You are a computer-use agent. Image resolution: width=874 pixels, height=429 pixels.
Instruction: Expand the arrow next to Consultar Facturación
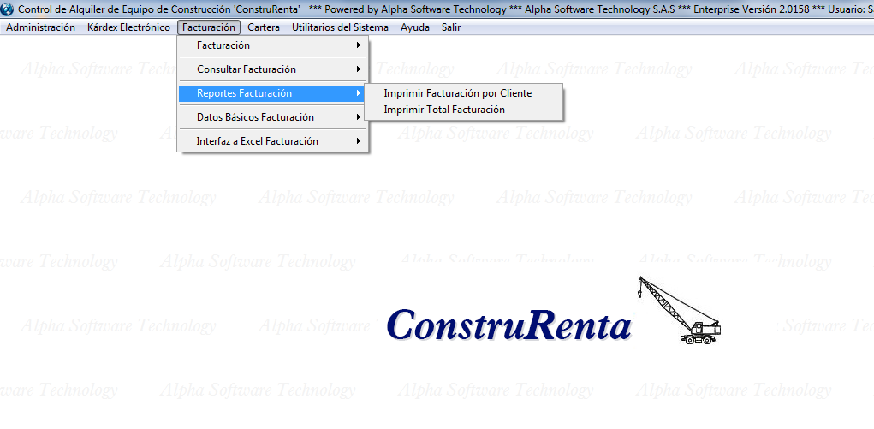[359, 69]
